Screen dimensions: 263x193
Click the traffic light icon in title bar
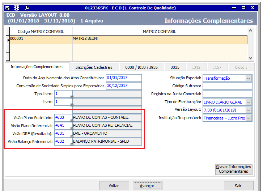click(x=17, y=8)
